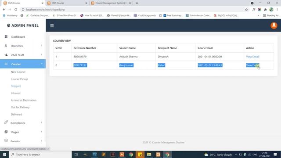View Detail for Ankush Sharma courier
The width and height of the screenshot is (281, 158).
click(252, 57)
